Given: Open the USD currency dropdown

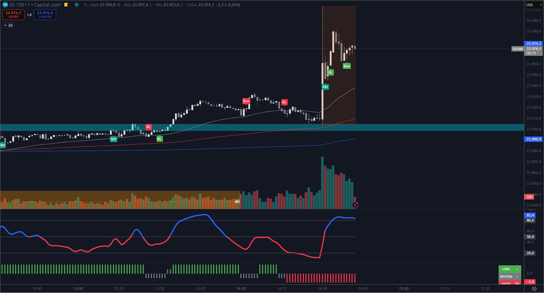Looking at the screenshot, I should [534, 5].
